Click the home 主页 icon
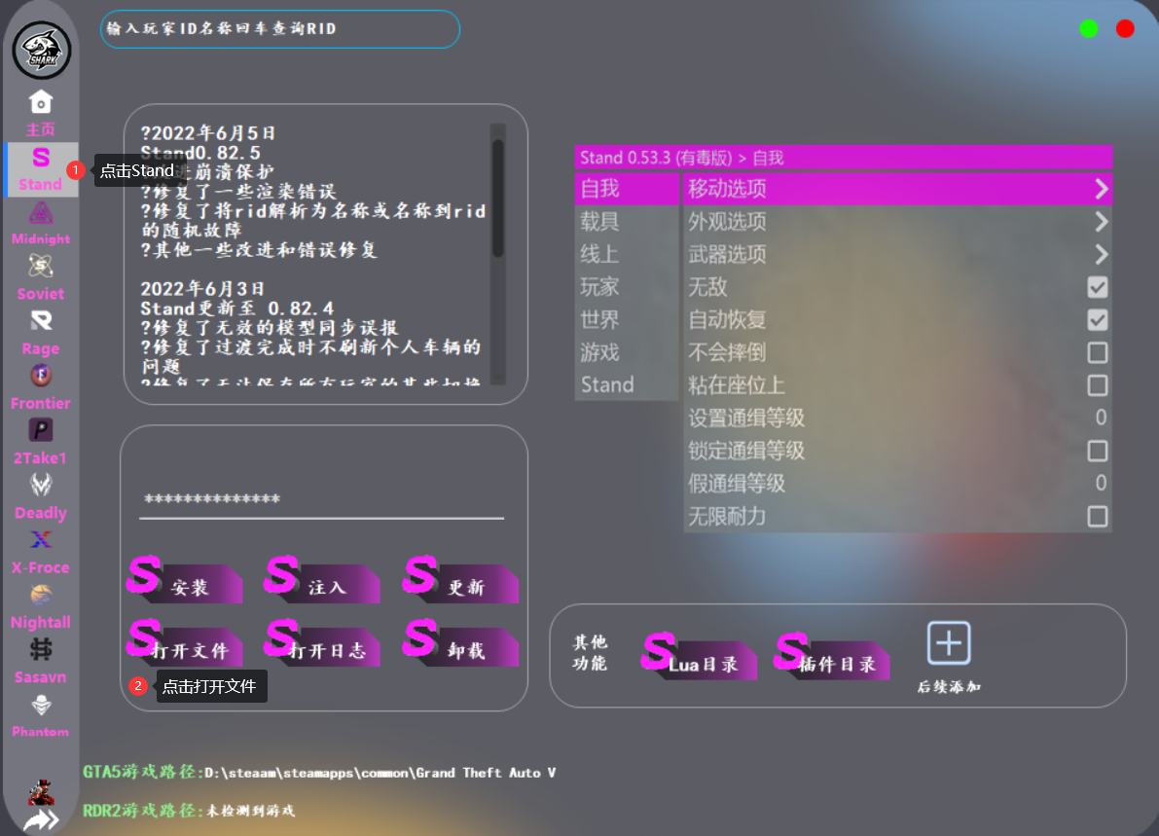The height and width of the screenshot is (836, 1159). click(x=41, y=102)
